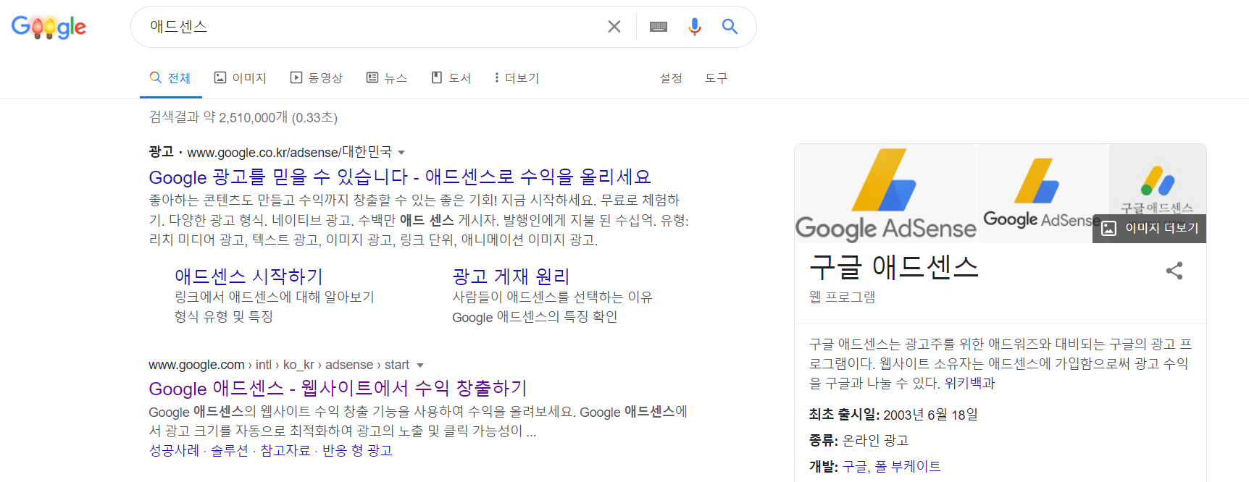
Task: Open the 더보기 menu
Action: tap(517, 78)
